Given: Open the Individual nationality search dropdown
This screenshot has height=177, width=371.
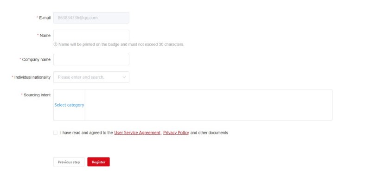Looking at the screenshot, I should point(91,77).
